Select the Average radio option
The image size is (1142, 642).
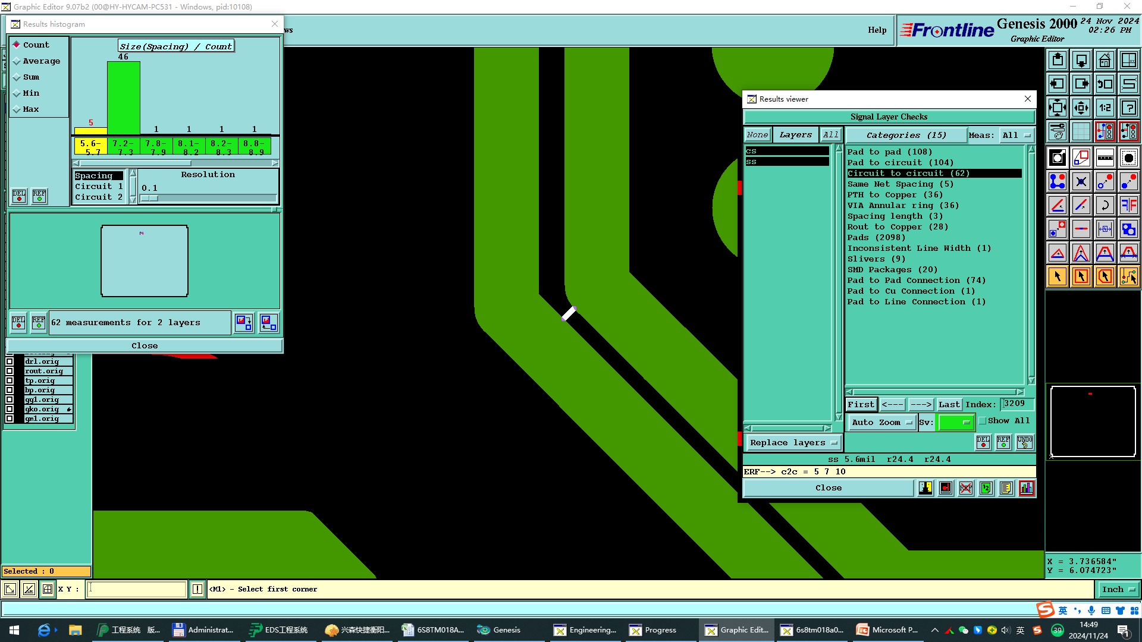pos(17,61)
